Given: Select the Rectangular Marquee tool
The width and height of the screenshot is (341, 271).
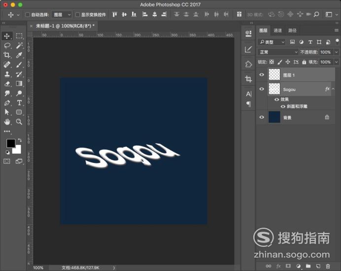Looking at the screenshot, I should pyautogui.click(x=19, y=36).
